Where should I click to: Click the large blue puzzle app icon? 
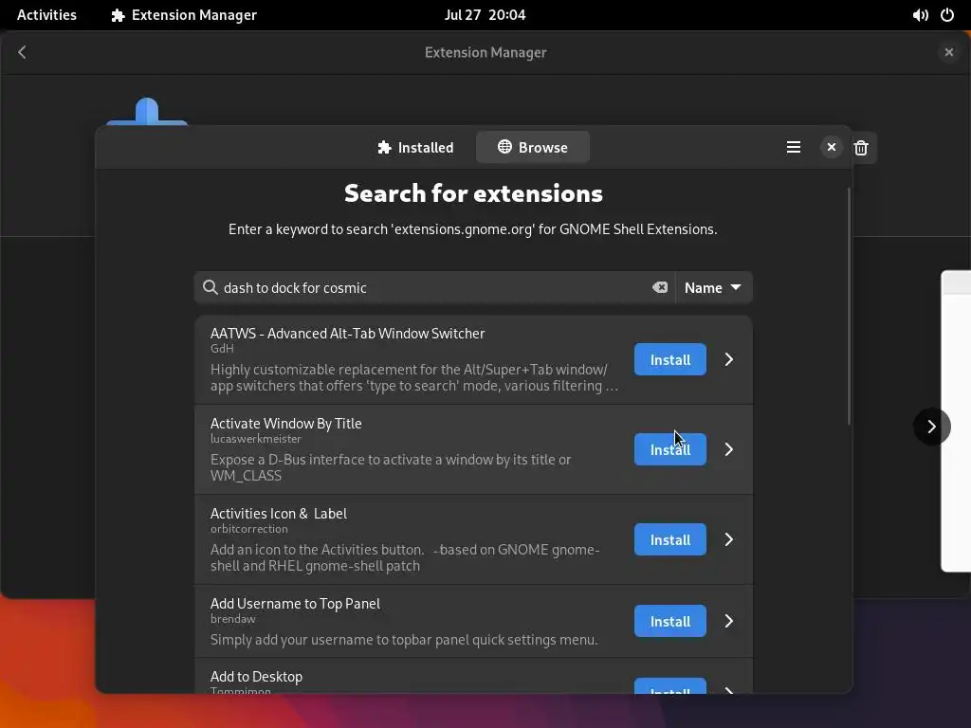[x=147, y=112]
